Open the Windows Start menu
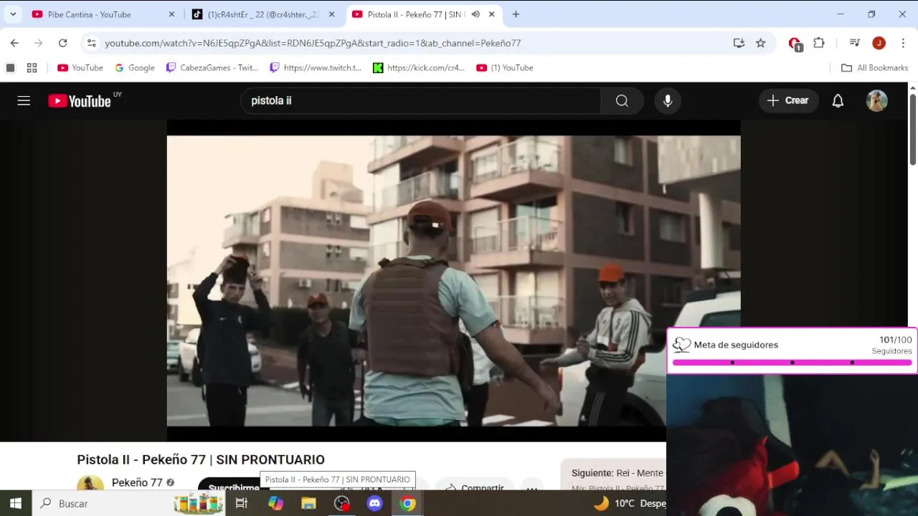 (x=16, y=503)
